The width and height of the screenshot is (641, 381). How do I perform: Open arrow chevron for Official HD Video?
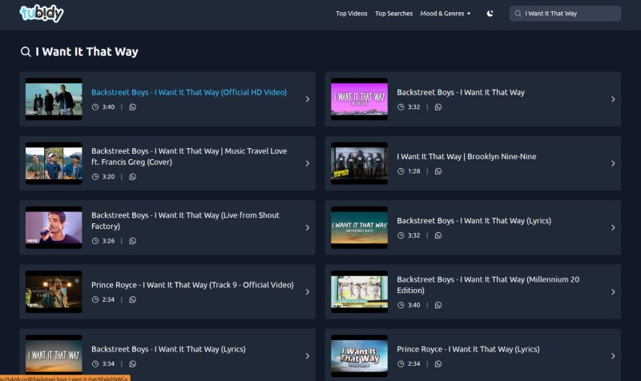coord(307,99)
